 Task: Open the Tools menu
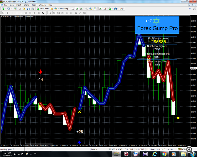34,5
